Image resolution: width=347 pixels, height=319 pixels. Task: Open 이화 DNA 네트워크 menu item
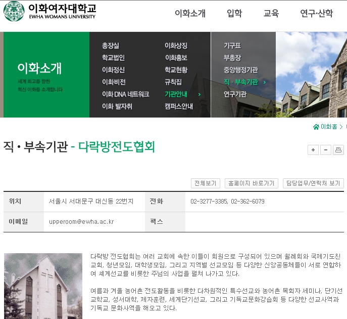click(x=125, y=94)
